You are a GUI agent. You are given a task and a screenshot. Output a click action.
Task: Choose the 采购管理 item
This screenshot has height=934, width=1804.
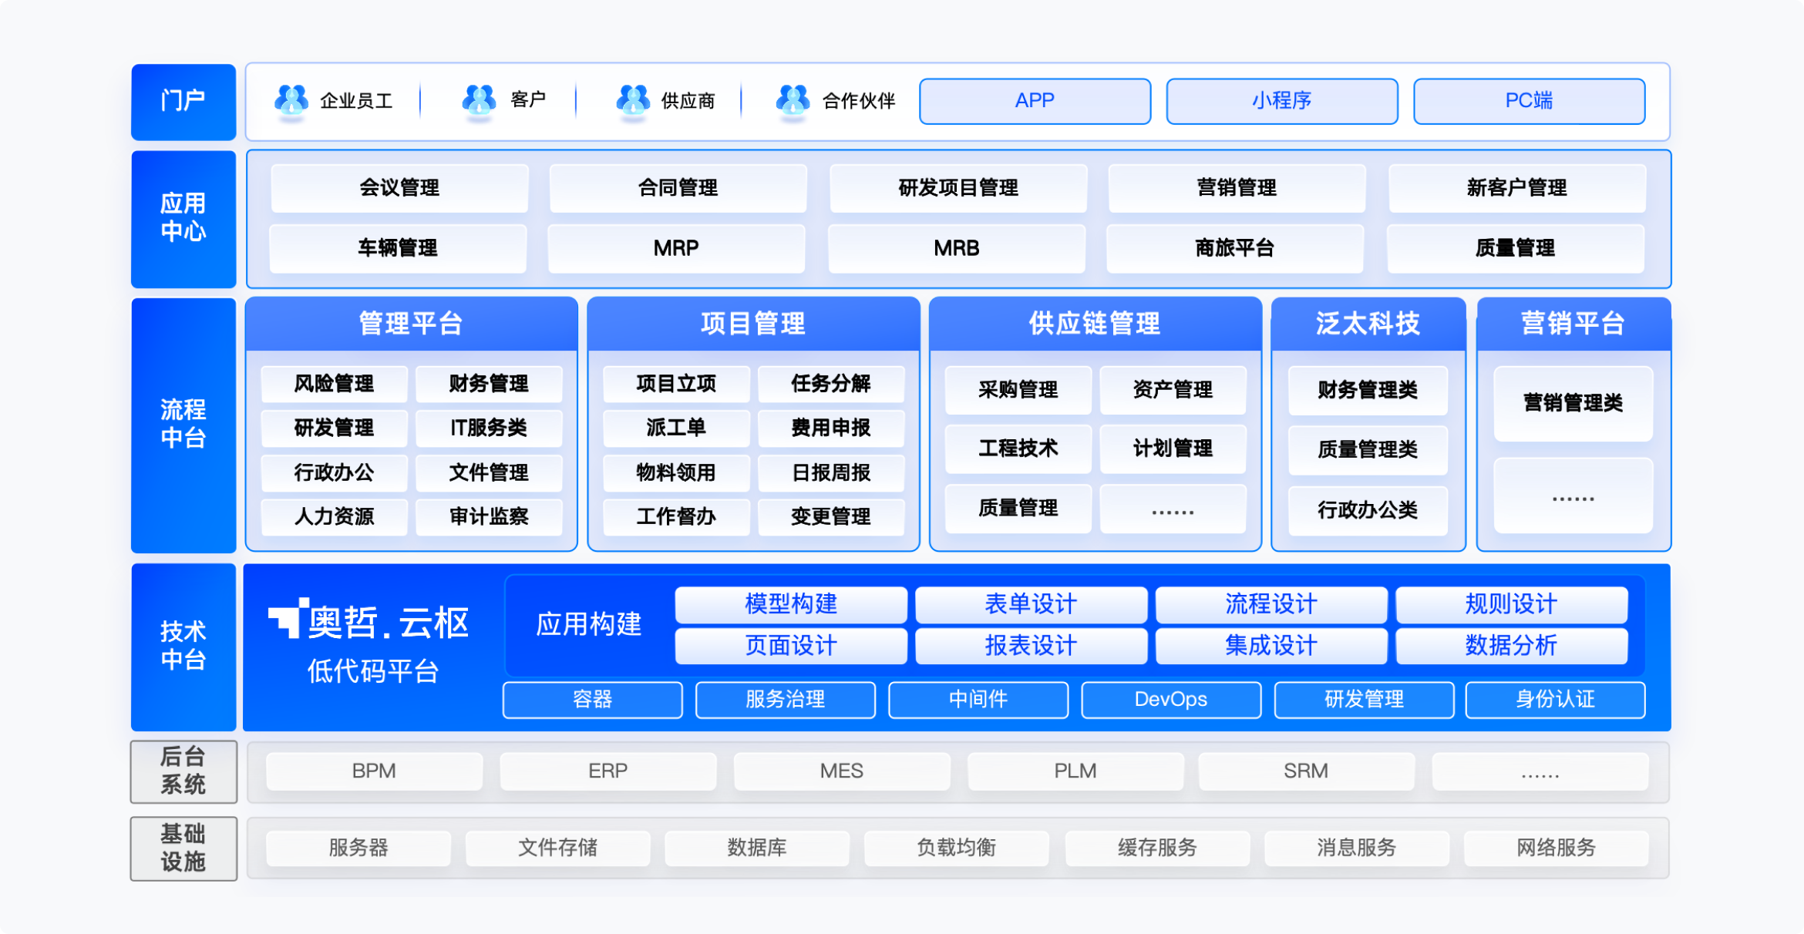(x=1018, y=390)
